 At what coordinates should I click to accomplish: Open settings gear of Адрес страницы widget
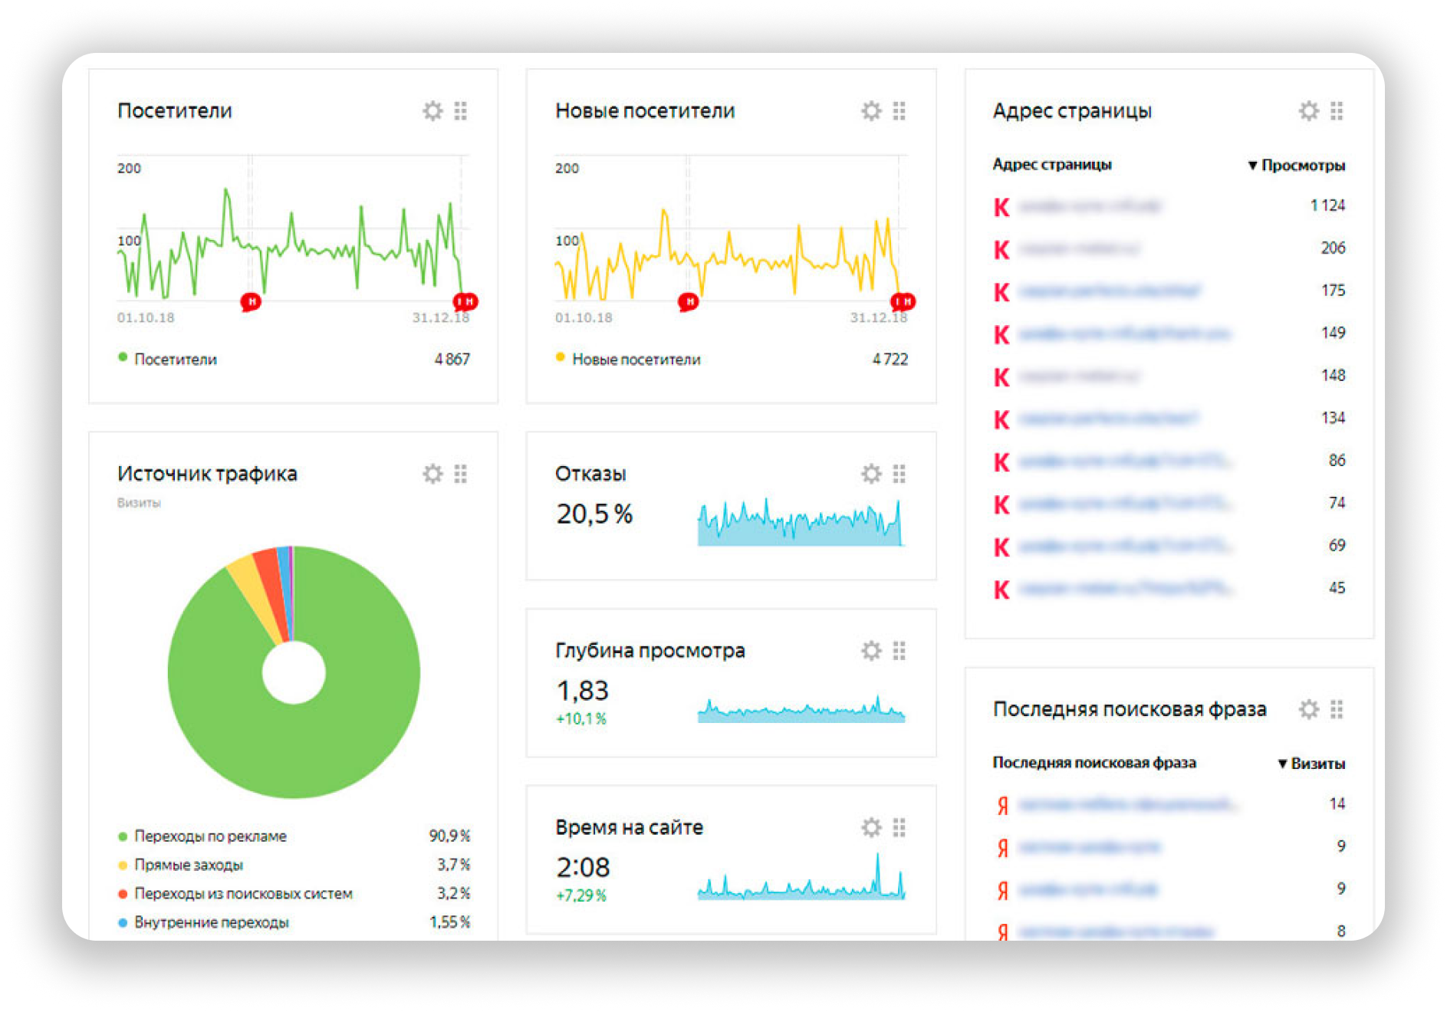(x=1308, y=110)
